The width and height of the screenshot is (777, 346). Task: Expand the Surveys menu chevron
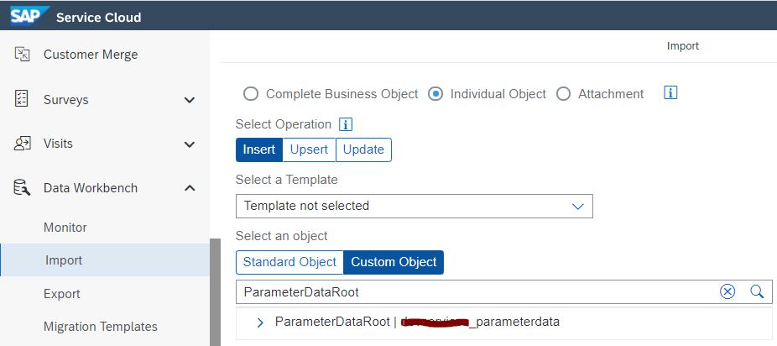190,100
